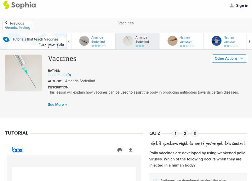Click quiz progress step 2

click(185, 133)
